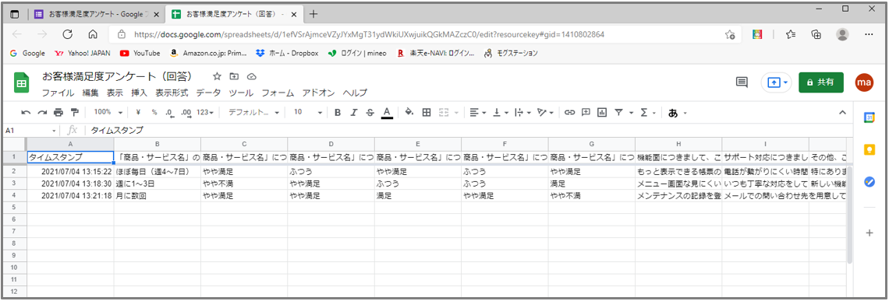Open the Functions sigma menu

point(647,113)
